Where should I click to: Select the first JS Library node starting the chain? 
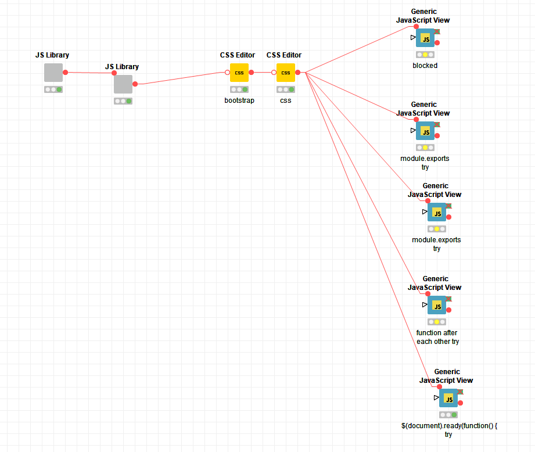(x=53, y=73)
